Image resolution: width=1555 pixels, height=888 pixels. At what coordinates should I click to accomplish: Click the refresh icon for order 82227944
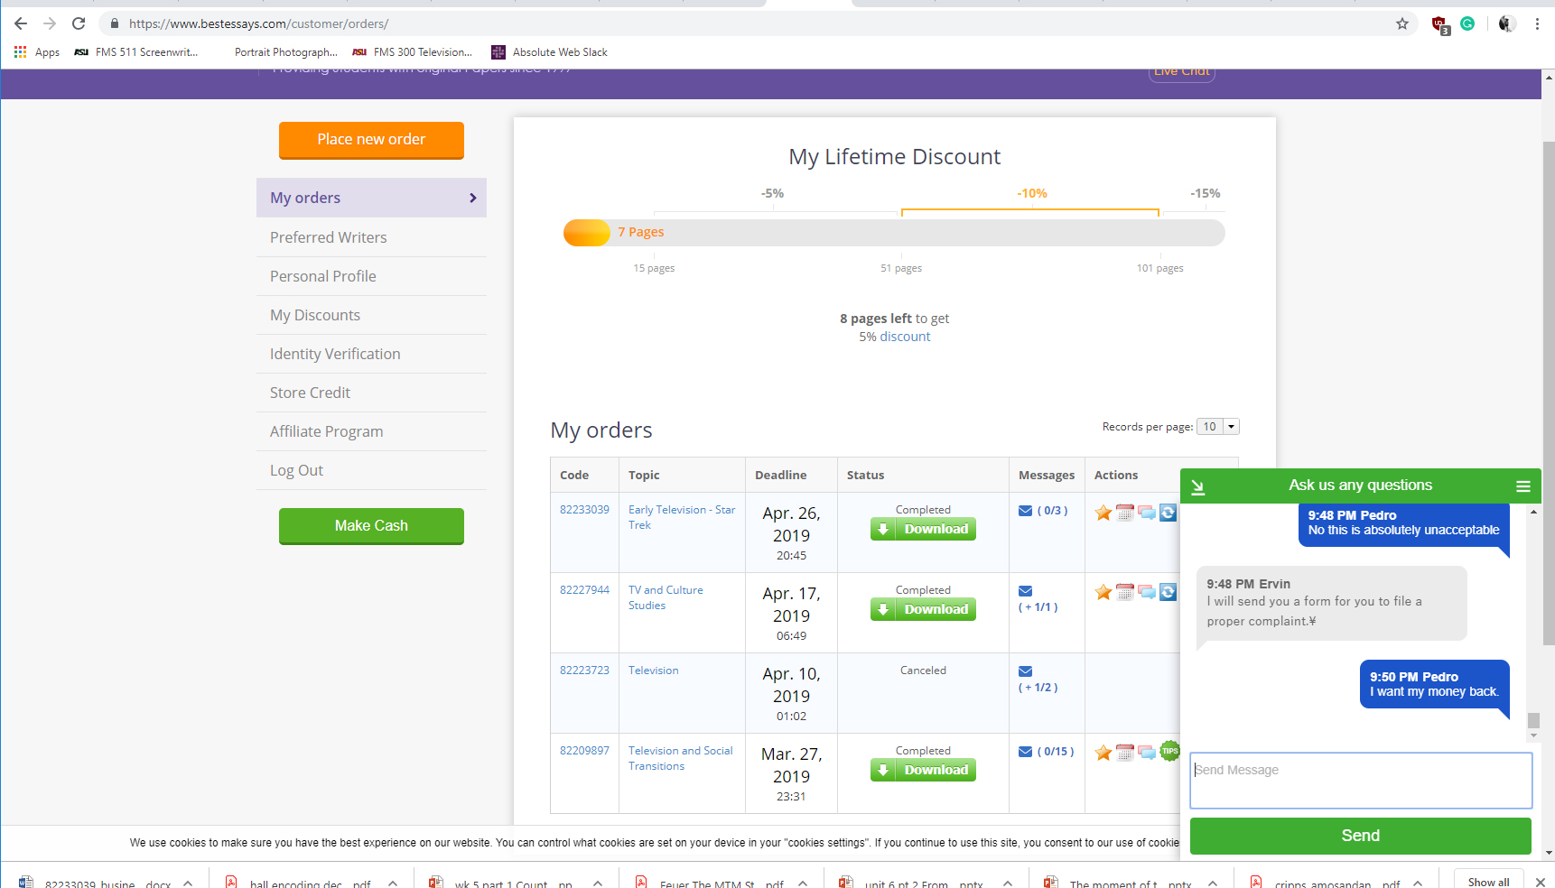(x=1168, y=592)
